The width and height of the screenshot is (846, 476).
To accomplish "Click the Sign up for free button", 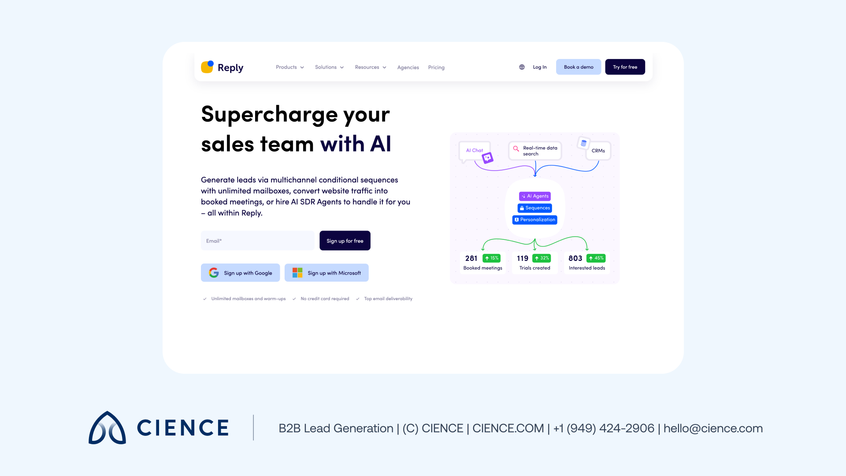I will tap(345, 241).
